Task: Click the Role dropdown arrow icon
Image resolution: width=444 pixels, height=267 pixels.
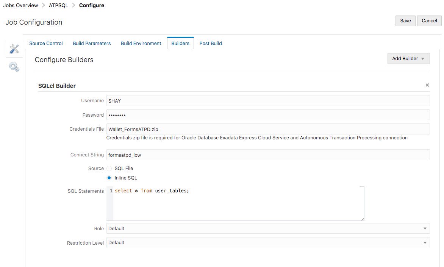Action: [x=425, y=228]
